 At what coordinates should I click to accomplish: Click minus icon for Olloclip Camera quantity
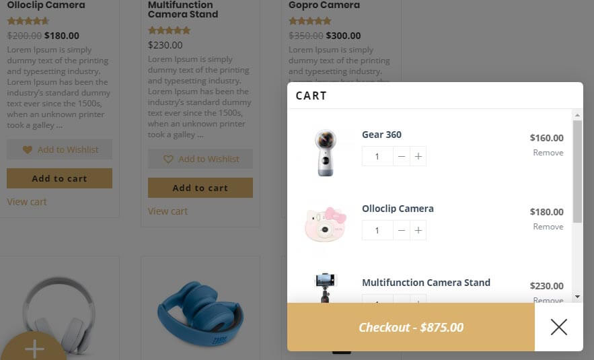click(402, 230)
